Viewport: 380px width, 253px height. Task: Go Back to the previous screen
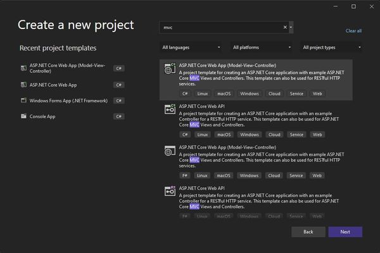click(x=308, y=231)
